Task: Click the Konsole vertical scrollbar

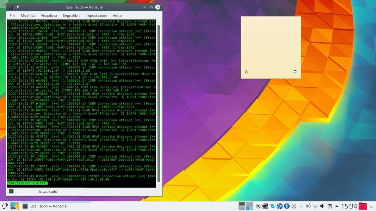Action: click(x=159, y=102)
